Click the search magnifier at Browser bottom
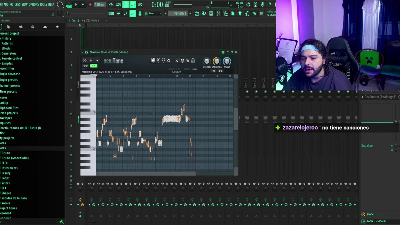 62,222
